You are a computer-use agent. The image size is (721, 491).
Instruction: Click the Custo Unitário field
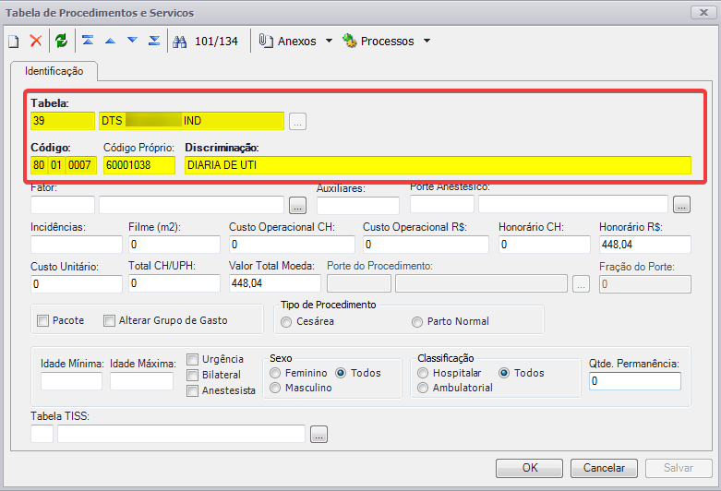77,284
